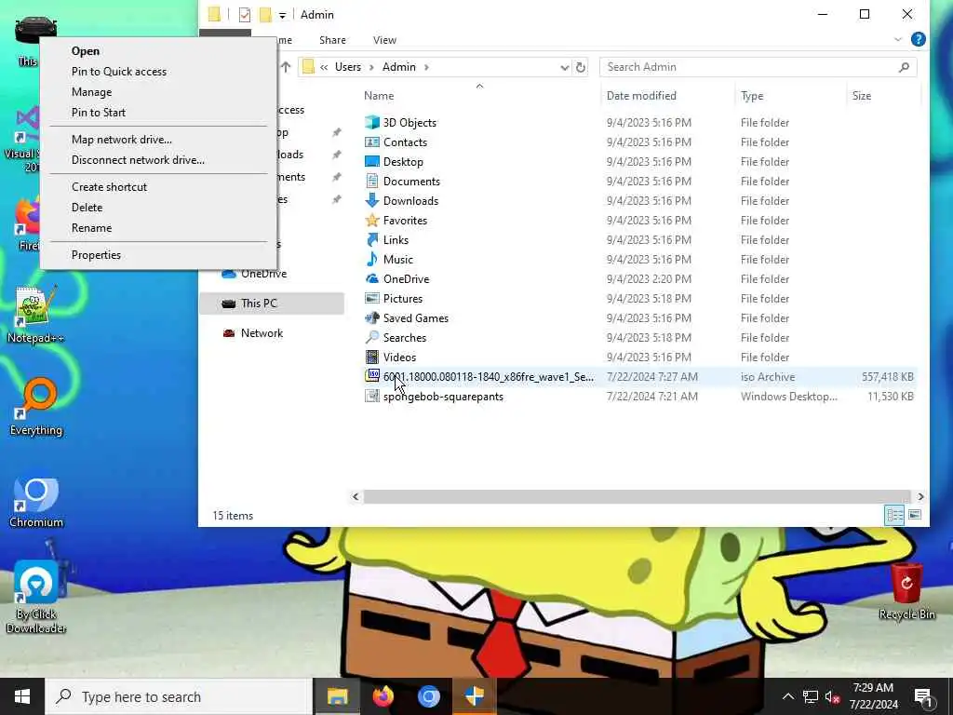Image resolution: width=953 pixels, height=715 pixels.
Task: Select the Links folder icon
Action: tap(372, 239)
